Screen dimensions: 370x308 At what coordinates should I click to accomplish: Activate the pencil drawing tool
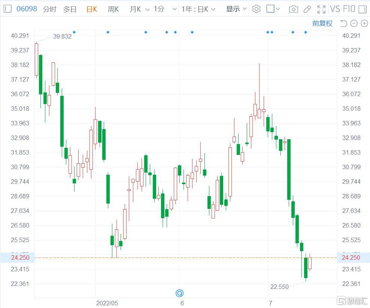[x=307, y=9]
